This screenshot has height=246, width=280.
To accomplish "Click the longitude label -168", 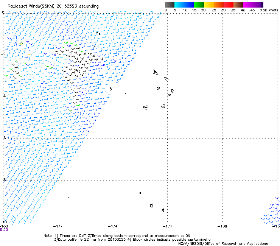I will 222,226.
